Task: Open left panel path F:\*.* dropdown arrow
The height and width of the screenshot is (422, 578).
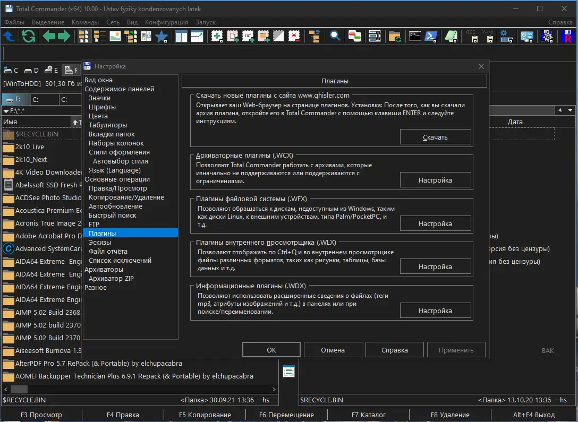Action: click(x=6, y=110)
